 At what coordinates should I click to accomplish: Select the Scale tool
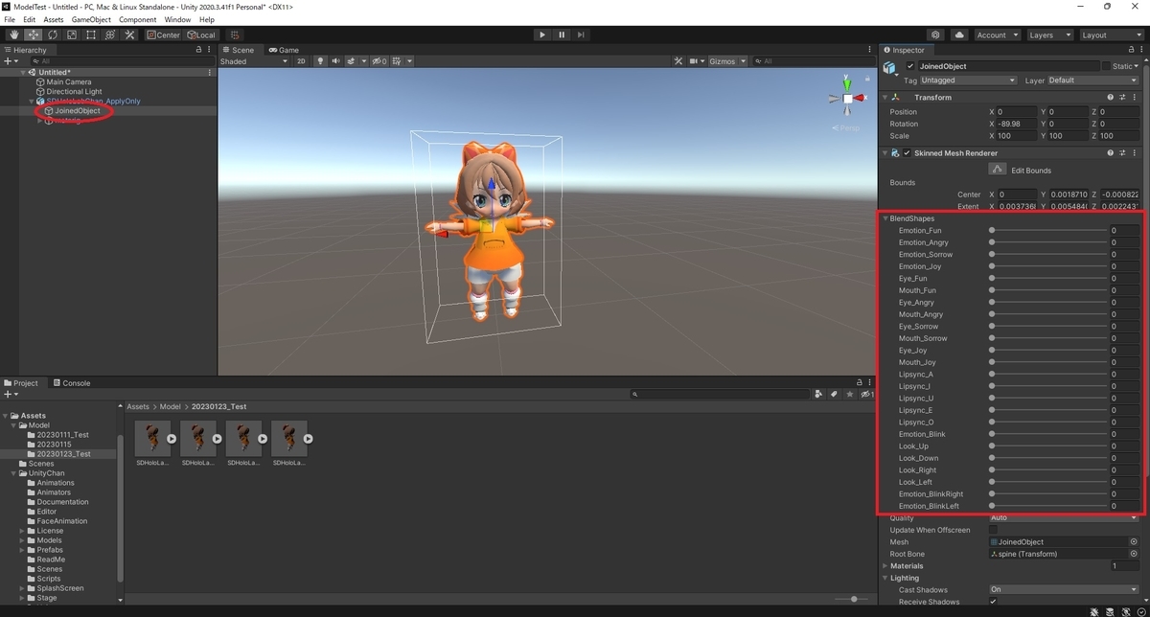click(x=72, y=34)
